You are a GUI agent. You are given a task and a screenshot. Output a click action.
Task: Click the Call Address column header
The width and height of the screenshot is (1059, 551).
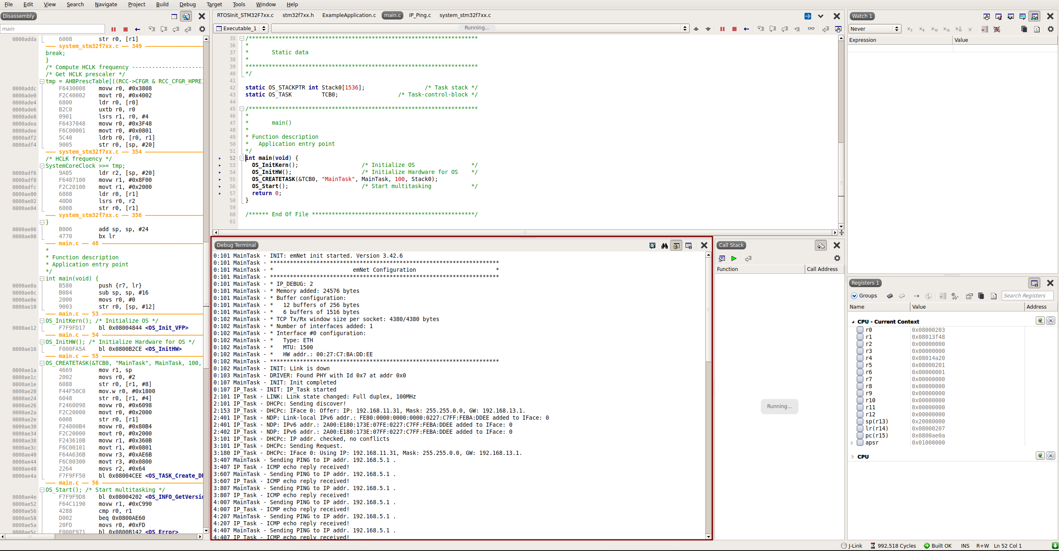(822, 269)
